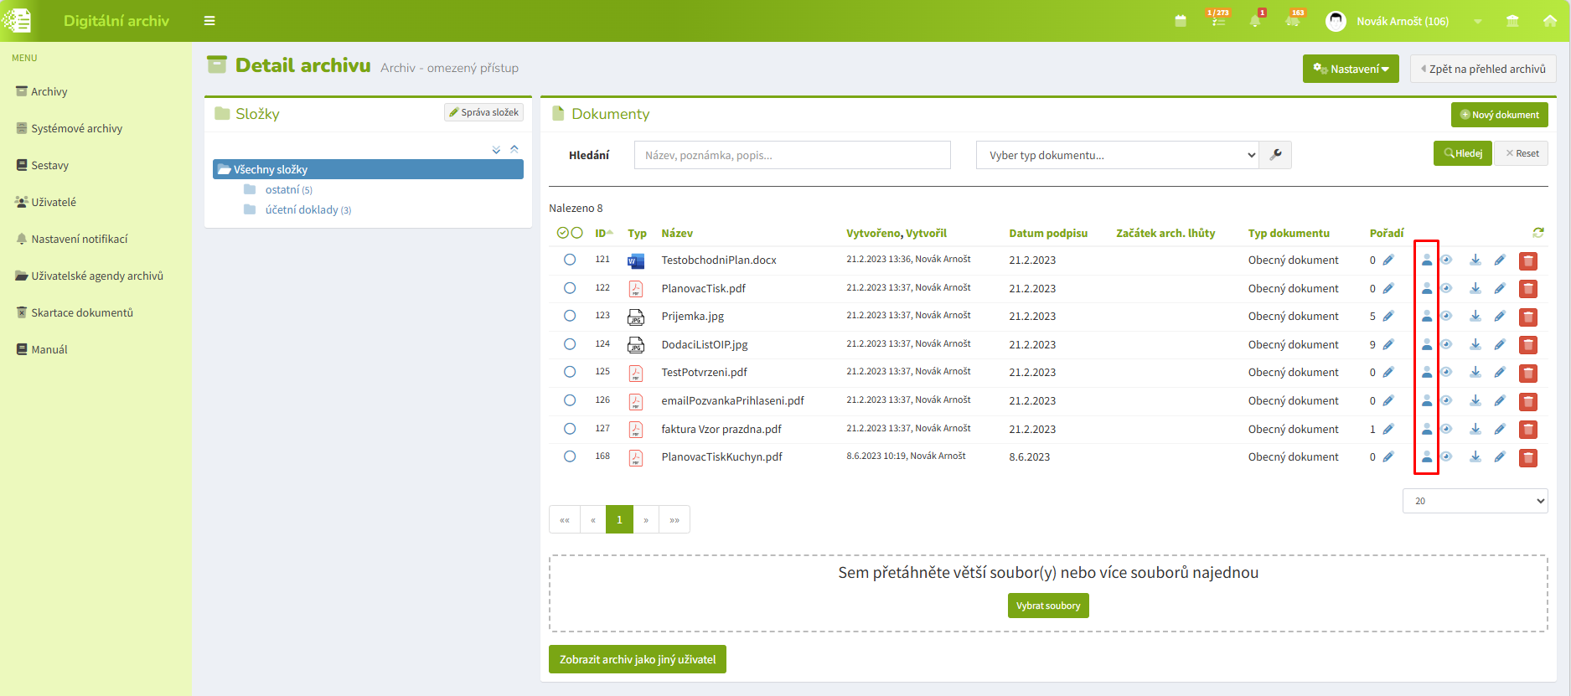This screenshot has height=696, width=1571.
Task: Select the radio for faktura Vzor prazdna.pdf
Action: pyautogui.click(x=570, y=429)
